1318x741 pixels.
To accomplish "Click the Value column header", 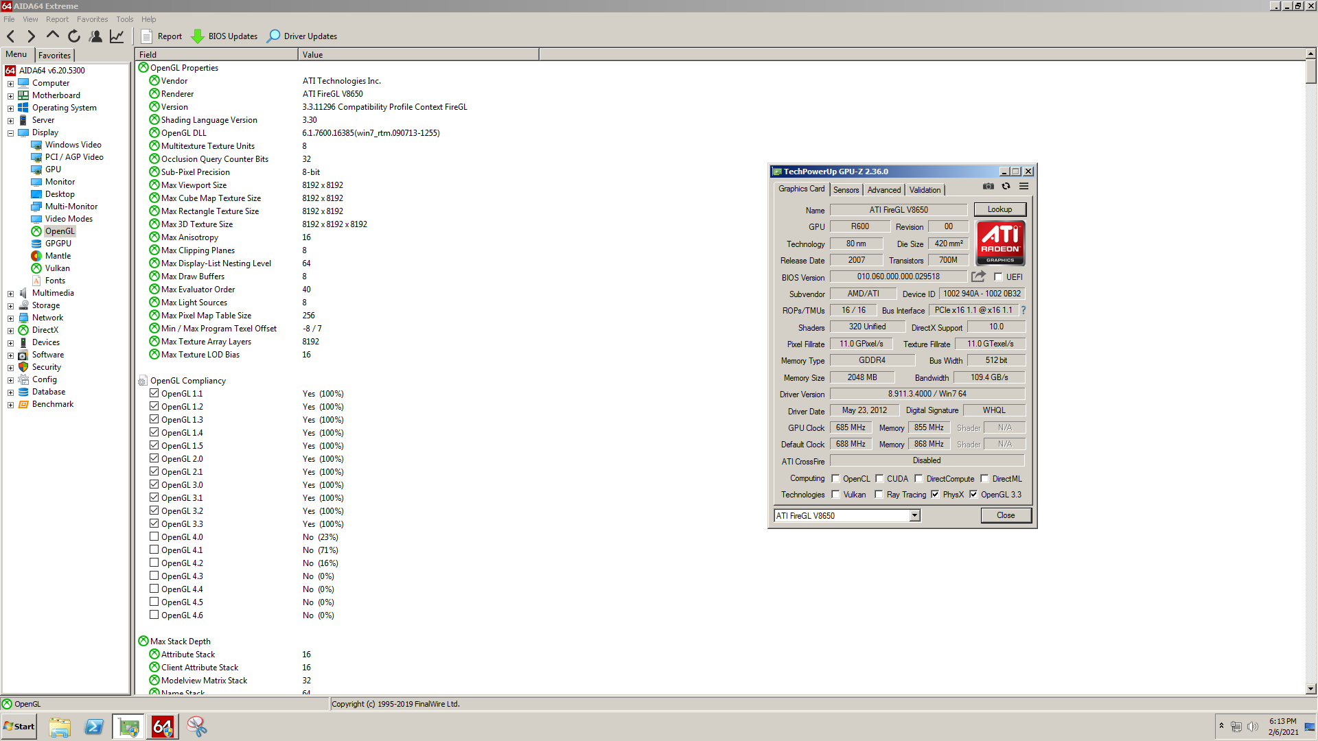I will [x=419, y=55].
